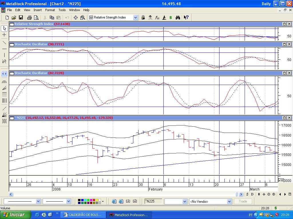Select the Fibonacci arcs tool
Screen dimensions: 293x219
coord(4,82)
